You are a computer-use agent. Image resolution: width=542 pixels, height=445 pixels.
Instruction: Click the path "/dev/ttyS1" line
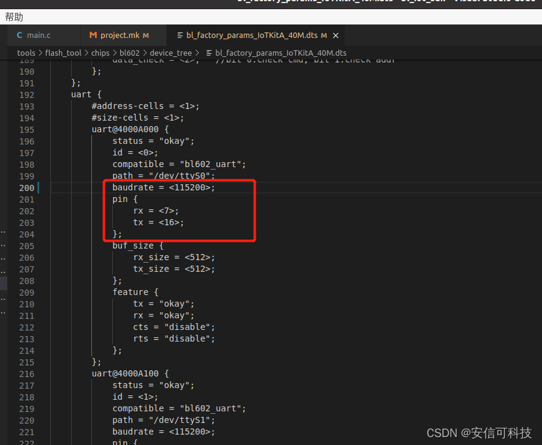164,420
